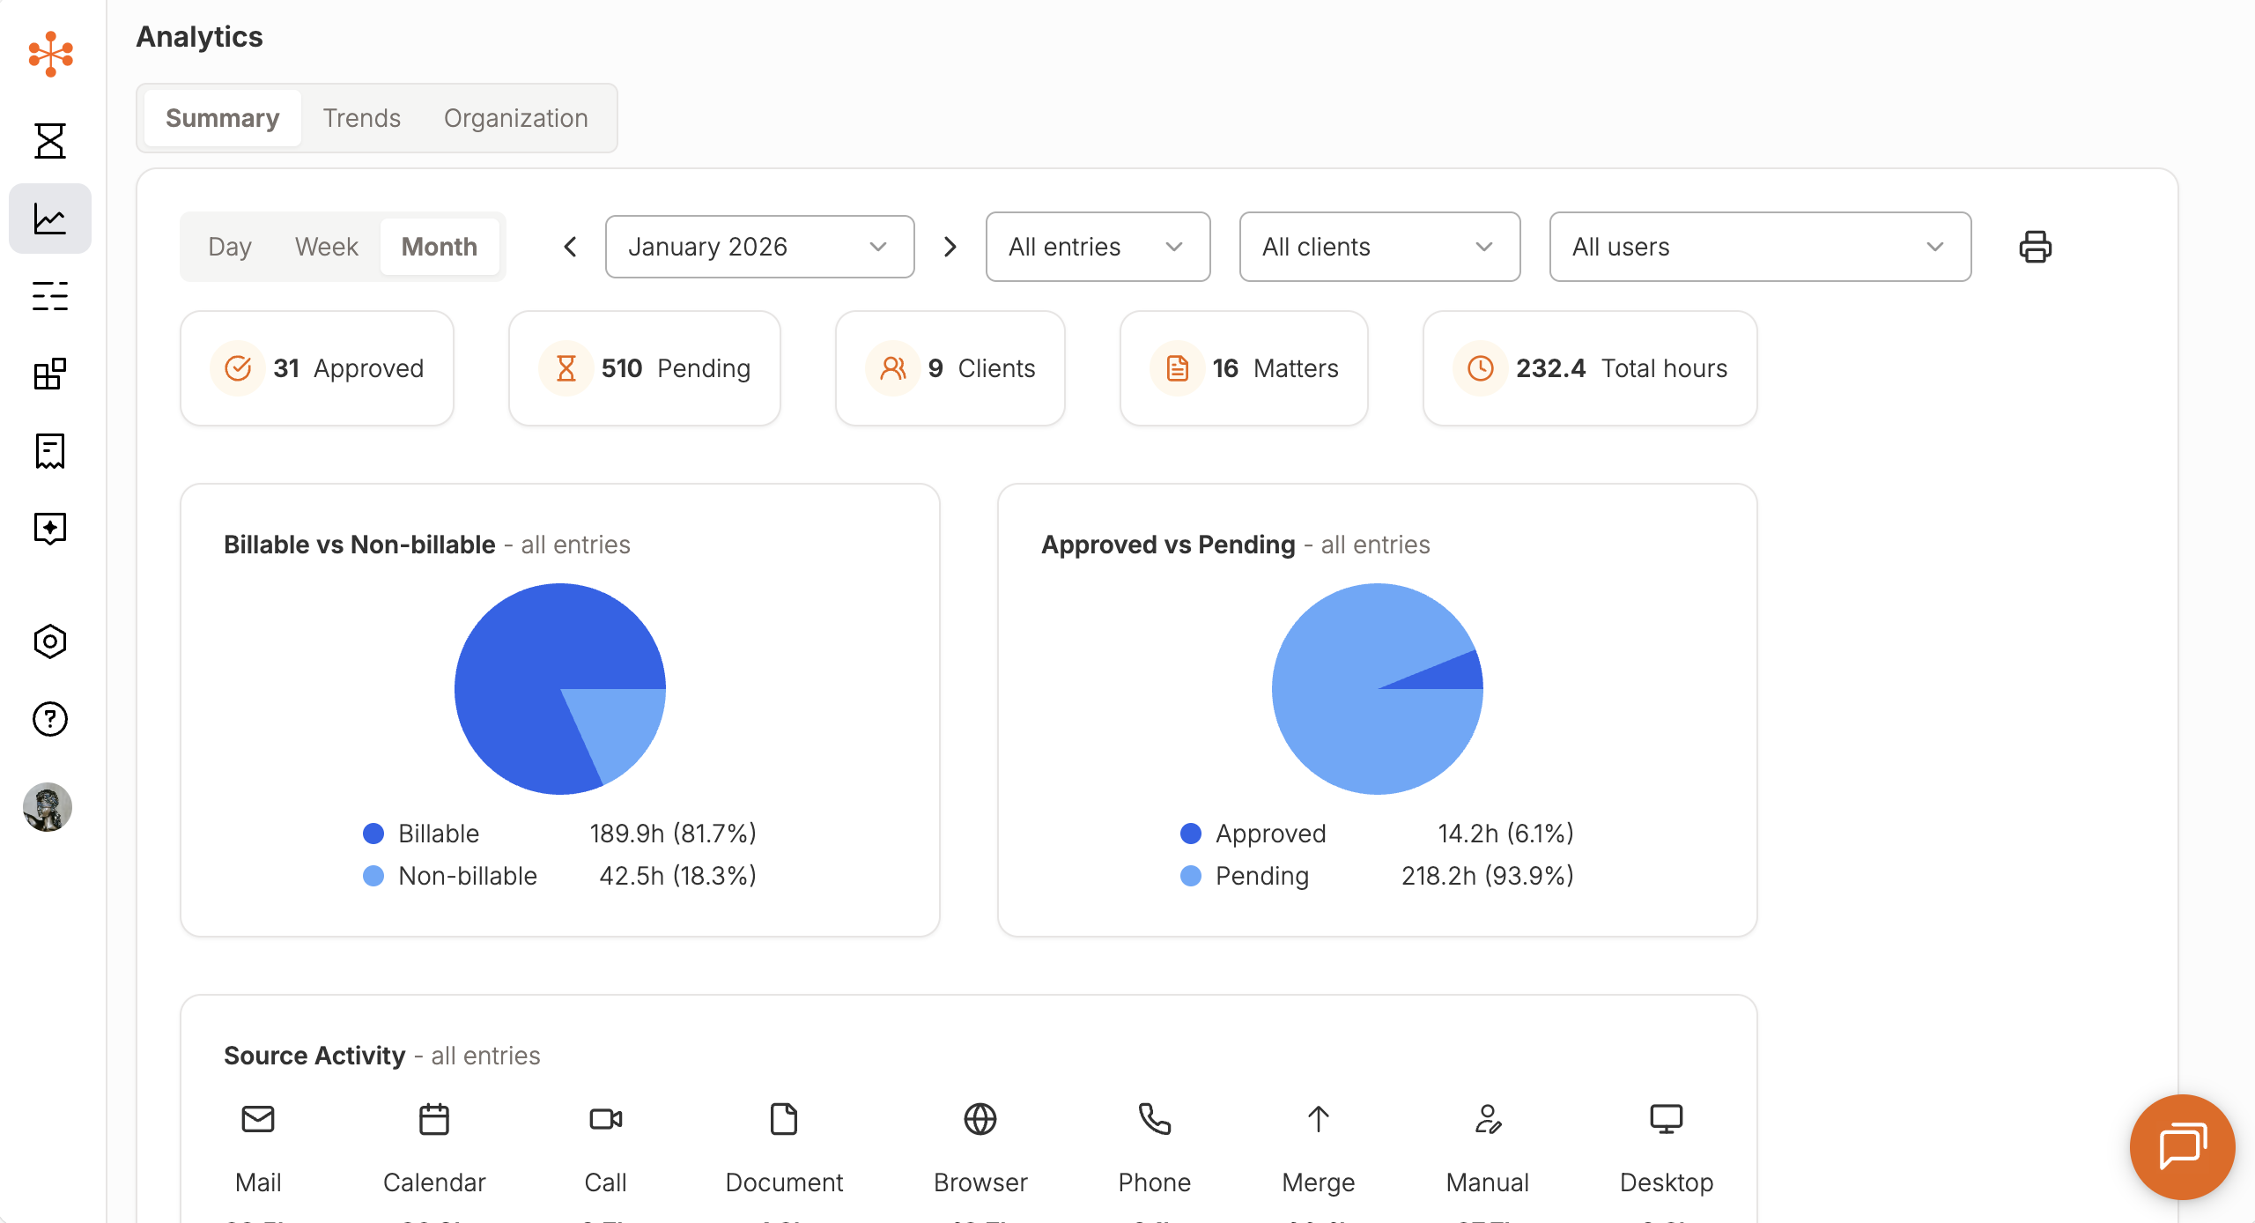This screenshot has height=1223, width=2255.
Task: Click the Billable legend color dot
Action: point(373,834)
